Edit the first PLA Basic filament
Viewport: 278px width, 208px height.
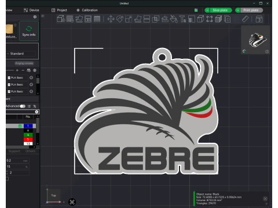[31, 77]
